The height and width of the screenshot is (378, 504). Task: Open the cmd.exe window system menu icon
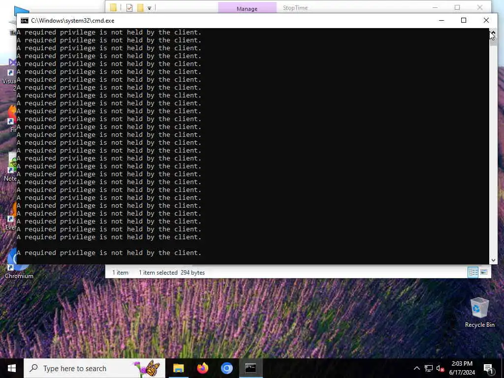25,21
